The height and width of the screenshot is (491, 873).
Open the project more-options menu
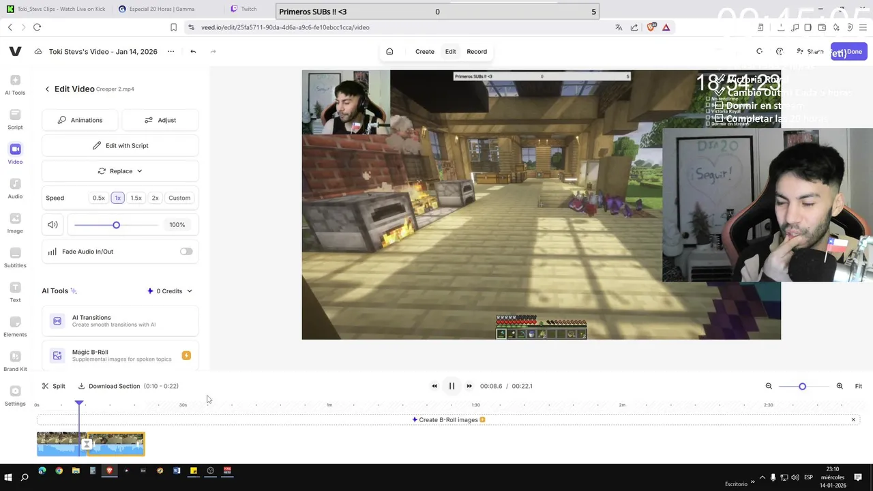(171, 52)
